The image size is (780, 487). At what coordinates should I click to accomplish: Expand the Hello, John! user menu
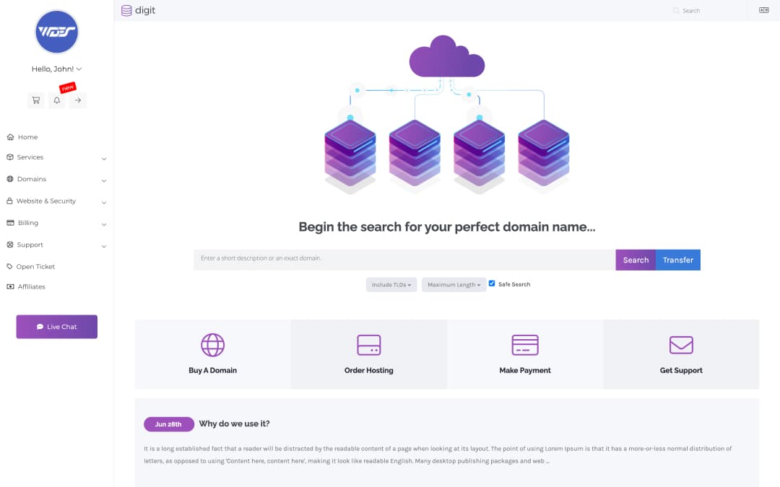click(57, 69)
